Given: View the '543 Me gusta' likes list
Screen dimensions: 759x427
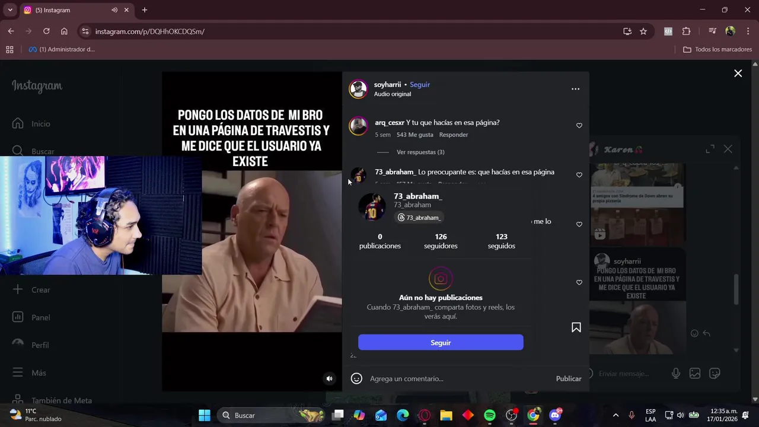Looking at the screenshot, I should (414, 135).
